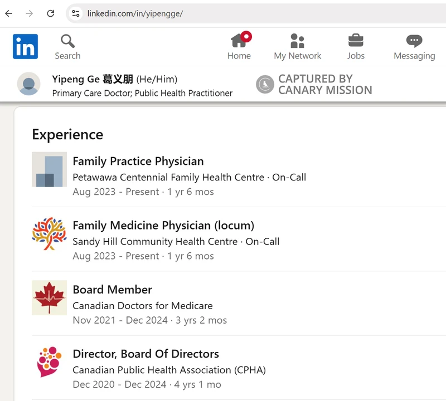
Task: Select the My Network navigation label
Action: (298, 56)
